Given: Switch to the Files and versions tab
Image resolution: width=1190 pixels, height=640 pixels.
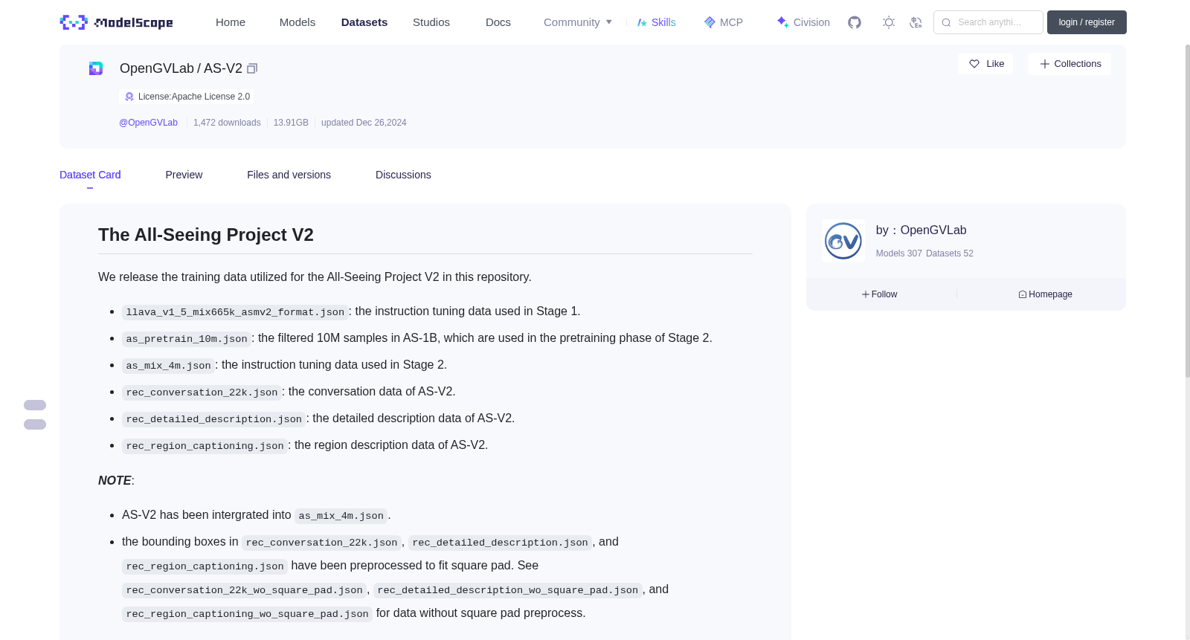Looking at the screenshot, I should (289, 175).
